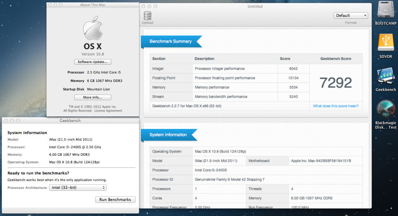Click 'Processor floating point performance' description

click(225, 78)
